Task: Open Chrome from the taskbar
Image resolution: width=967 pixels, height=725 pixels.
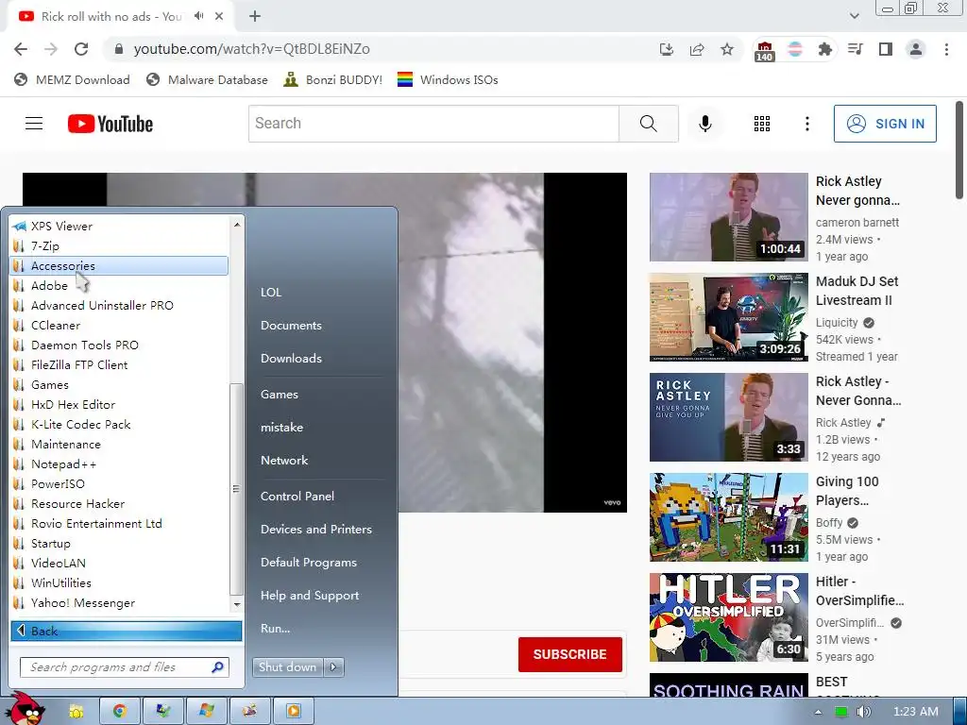Action: pyautogui.click(x=120, y=711)
